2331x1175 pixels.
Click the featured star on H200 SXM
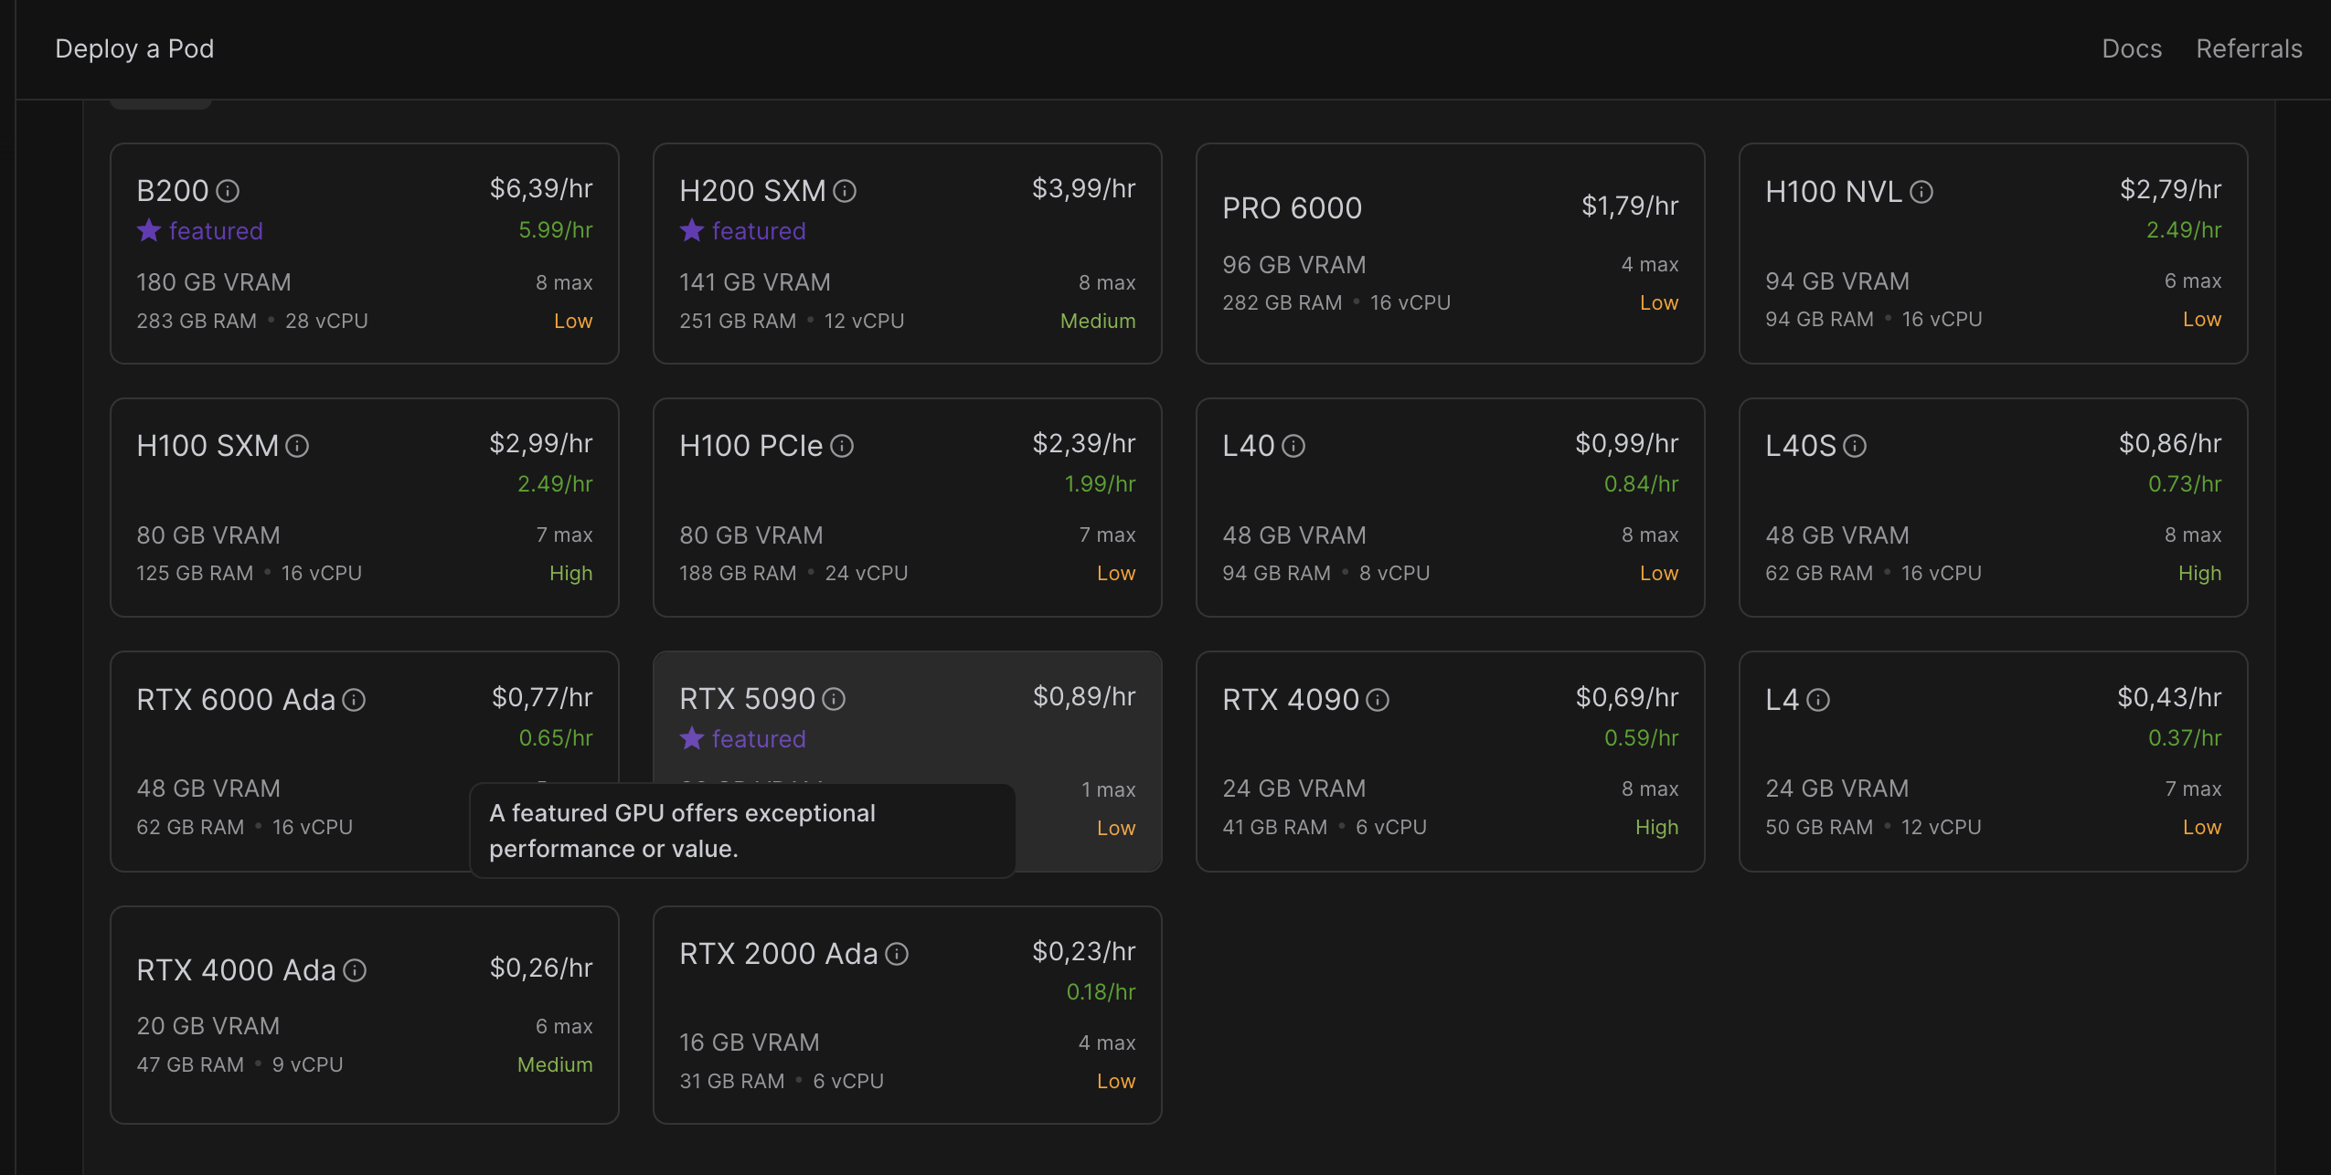coord(692,230)
